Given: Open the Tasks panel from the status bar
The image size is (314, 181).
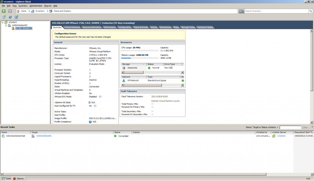Looking at the screenshot, I should point(6,179).
